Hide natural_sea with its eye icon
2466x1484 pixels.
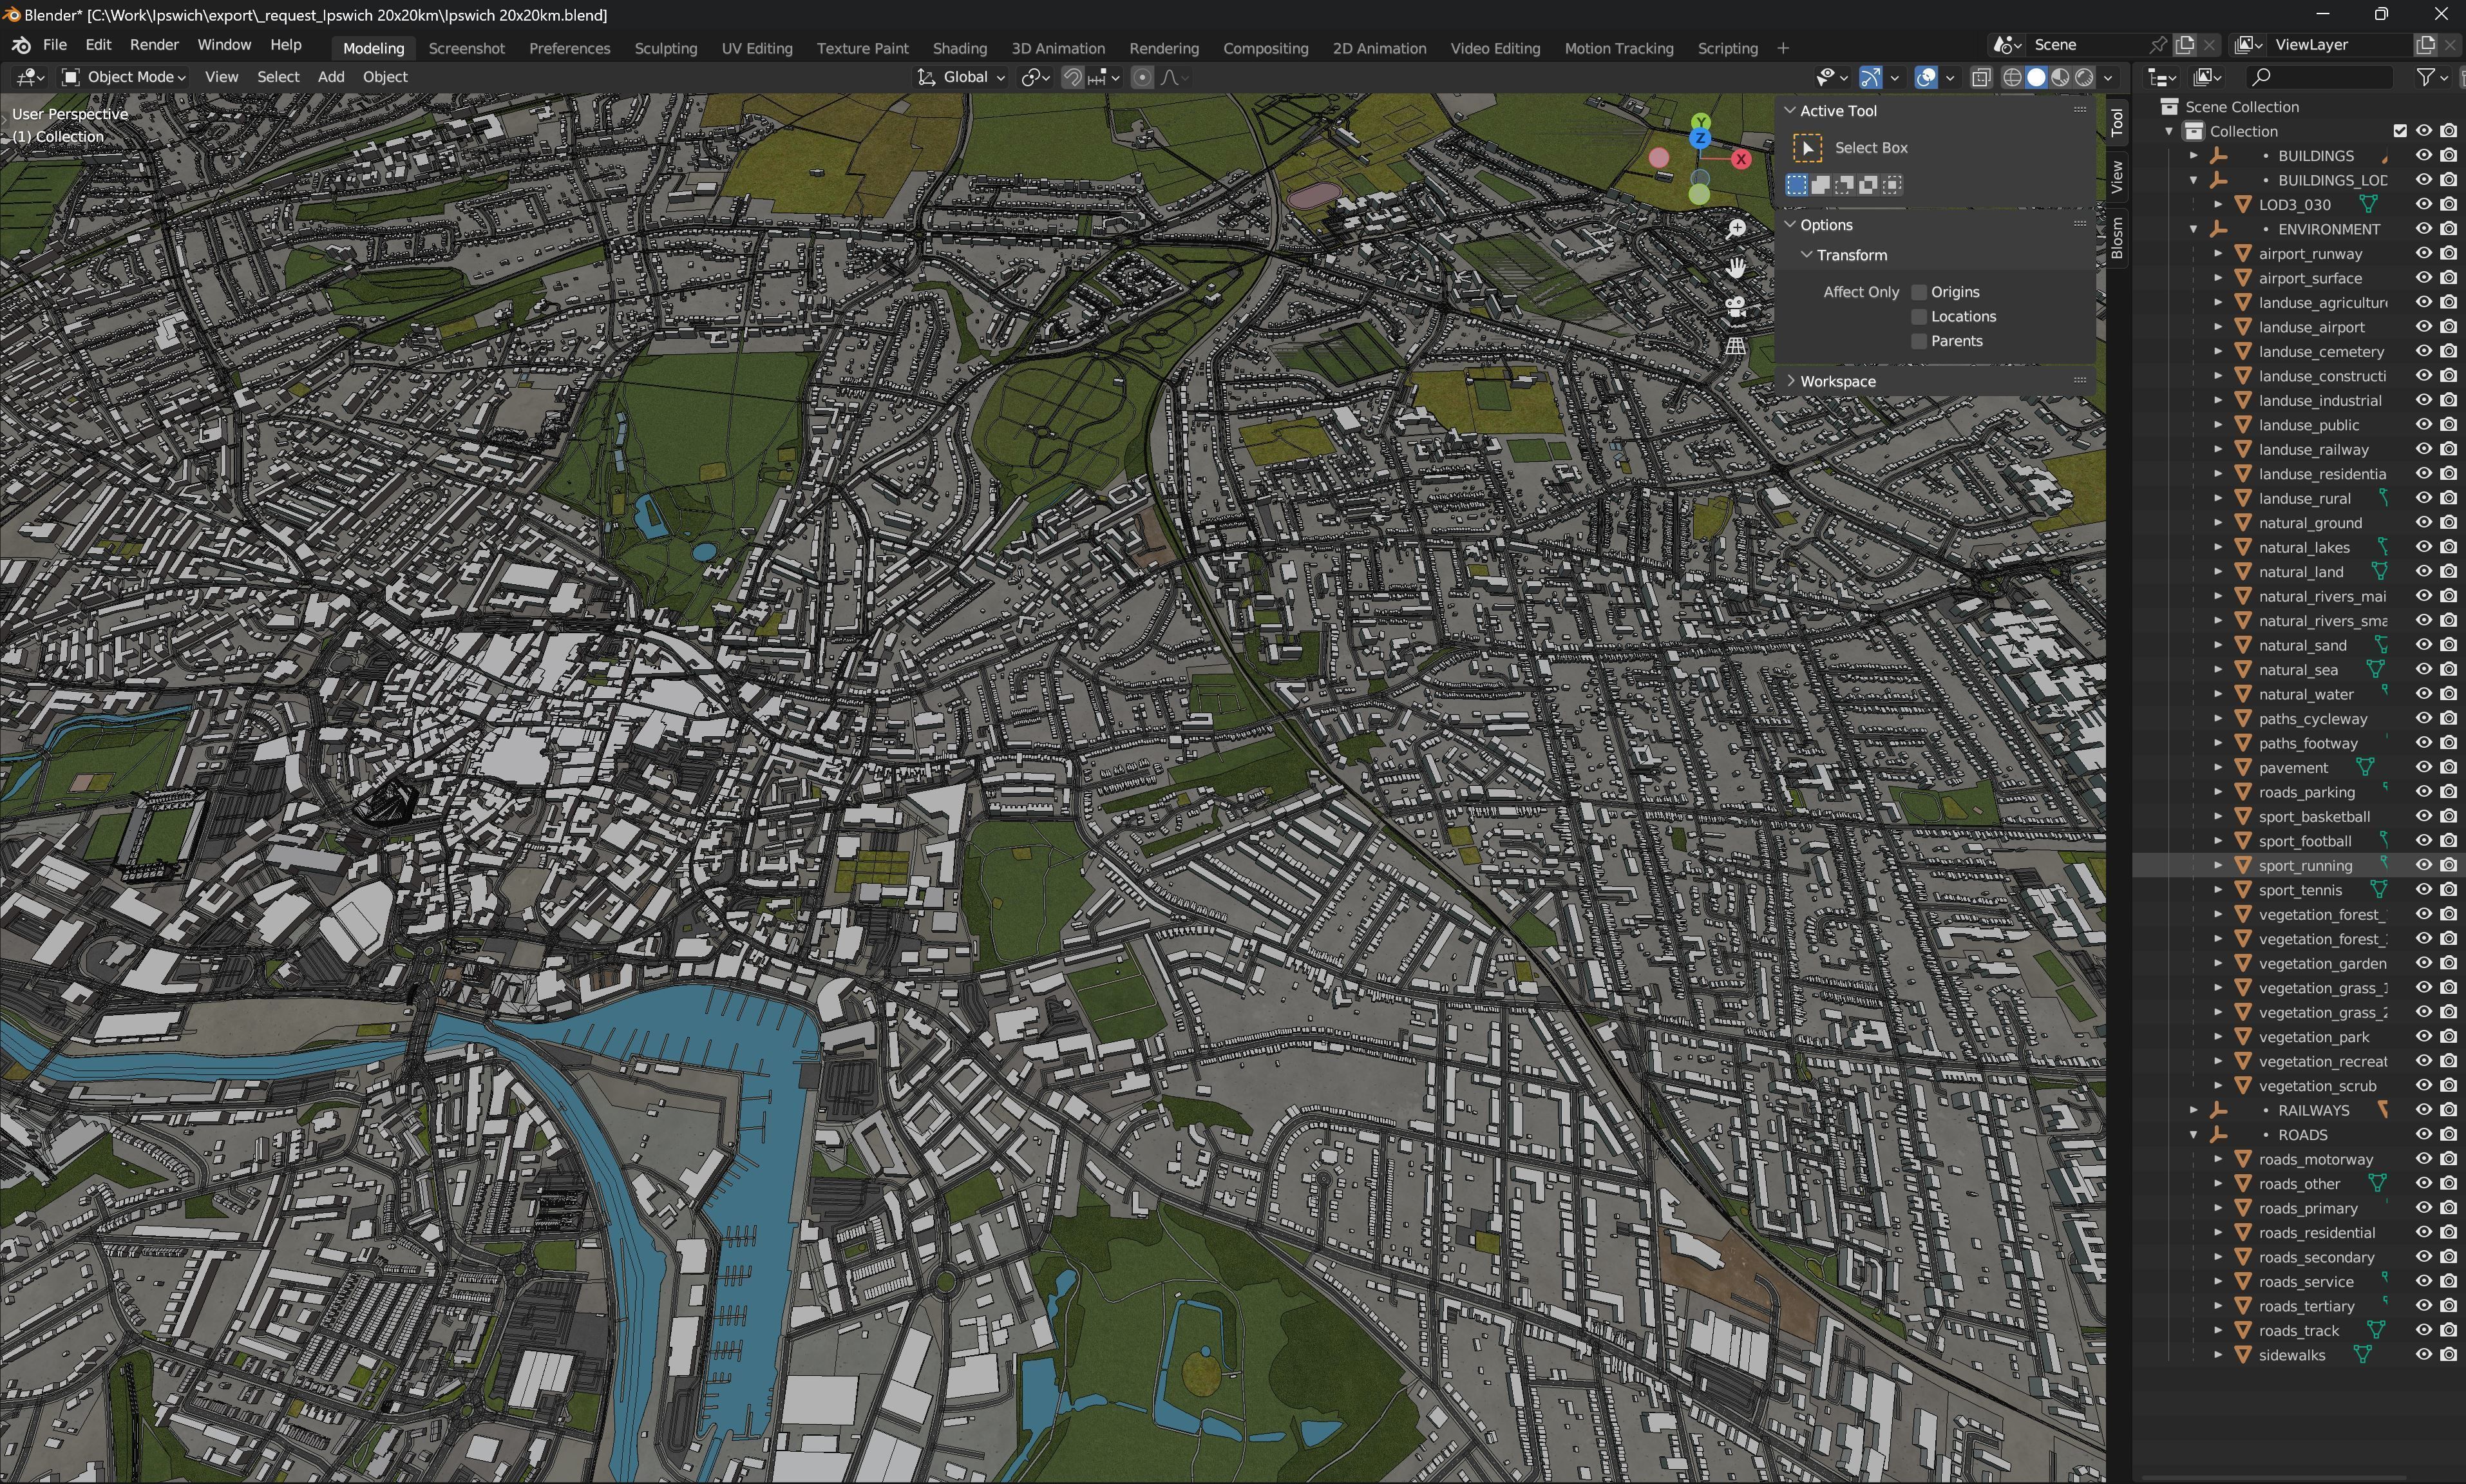pos(2424,670)
